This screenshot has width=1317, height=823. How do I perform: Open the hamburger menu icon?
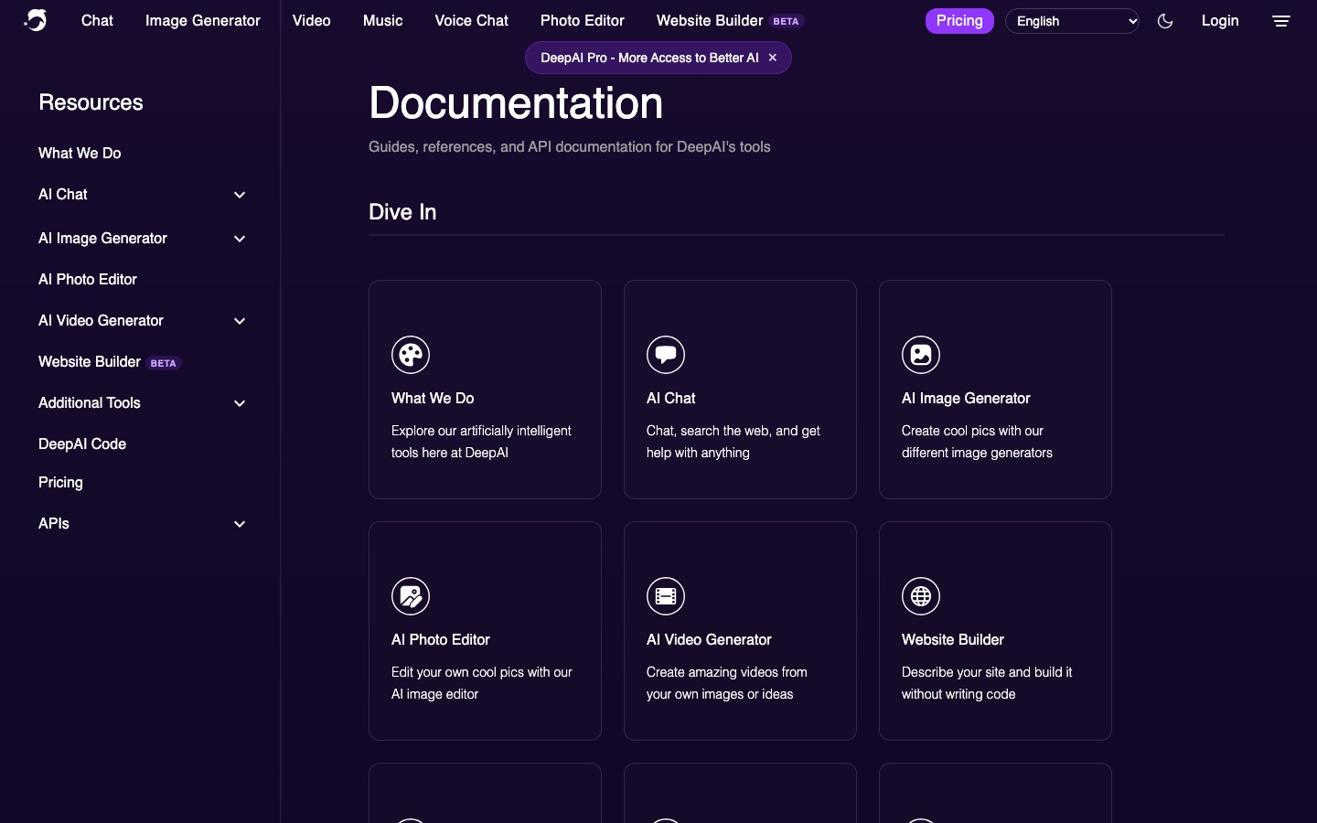point(1281,21)
